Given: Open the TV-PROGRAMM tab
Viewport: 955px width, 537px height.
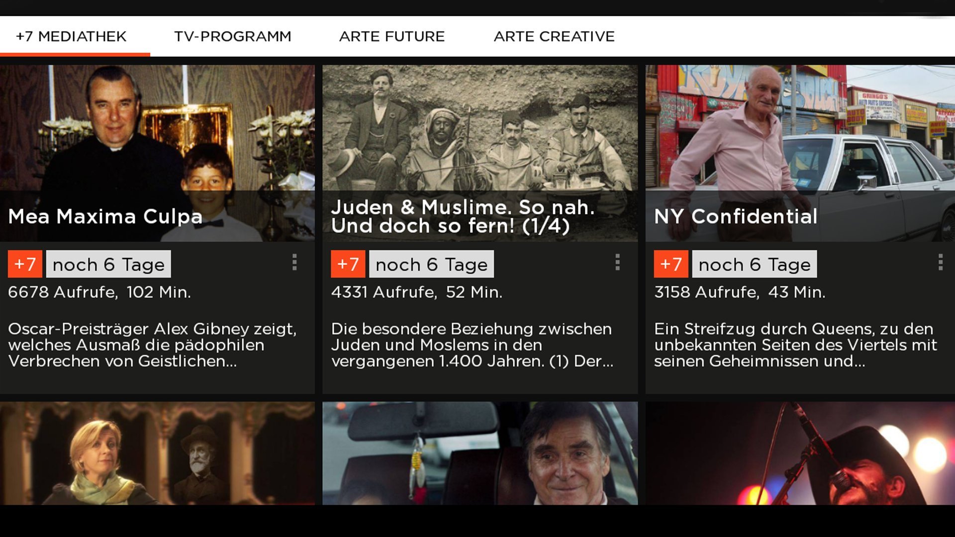Looking at the screenshot, I should point(232,36).
